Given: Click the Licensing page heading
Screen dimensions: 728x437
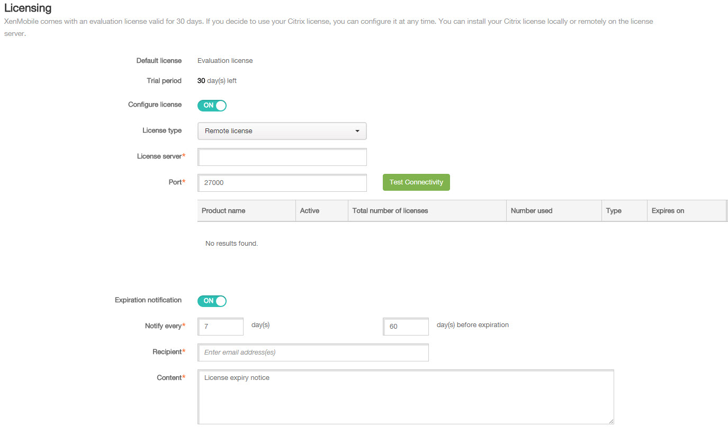Looking at the screenshot, I should (x=28, y=8).
